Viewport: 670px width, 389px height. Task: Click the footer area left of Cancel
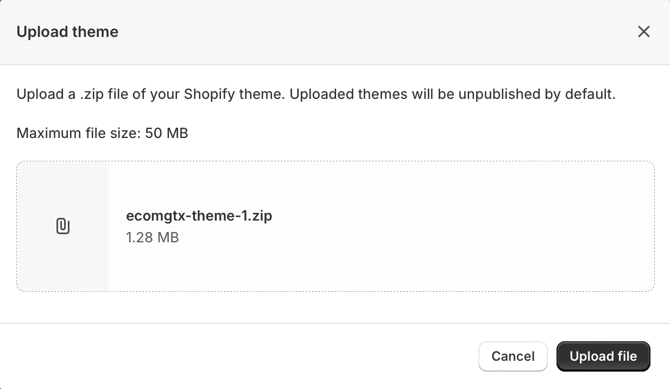(x=239, y=356)
